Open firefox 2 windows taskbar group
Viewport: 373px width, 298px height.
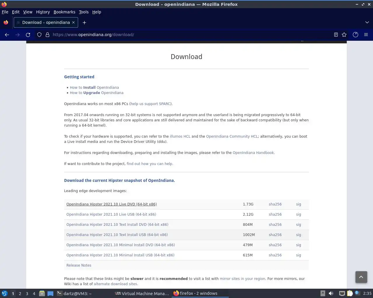pyautogui.click(x=200, y=293)
